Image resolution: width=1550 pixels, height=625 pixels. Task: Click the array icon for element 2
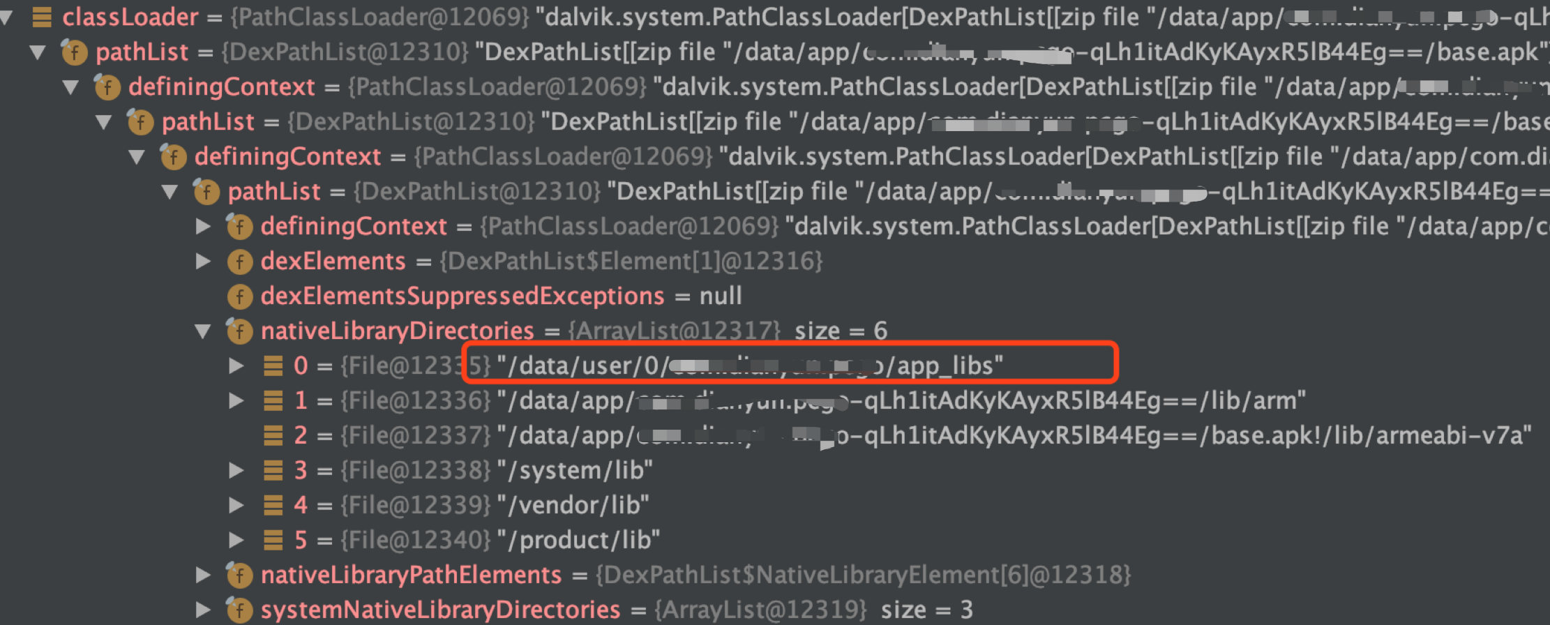tap(273, 435)
